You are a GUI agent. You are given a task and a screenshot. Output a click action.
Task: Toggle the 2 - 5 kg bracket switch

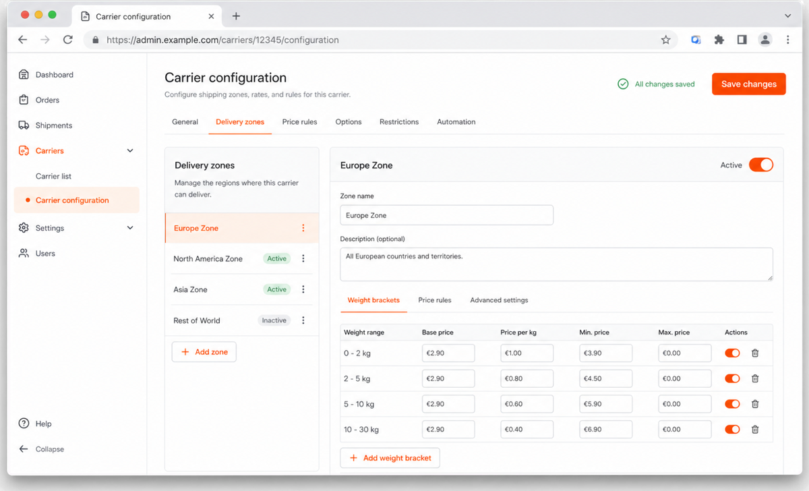(732, 379)
